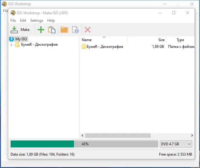The width and height of the screenshot is (200, 168).
Task: Minimize the Make ISO (UDF) window
Action: point(160,13)
